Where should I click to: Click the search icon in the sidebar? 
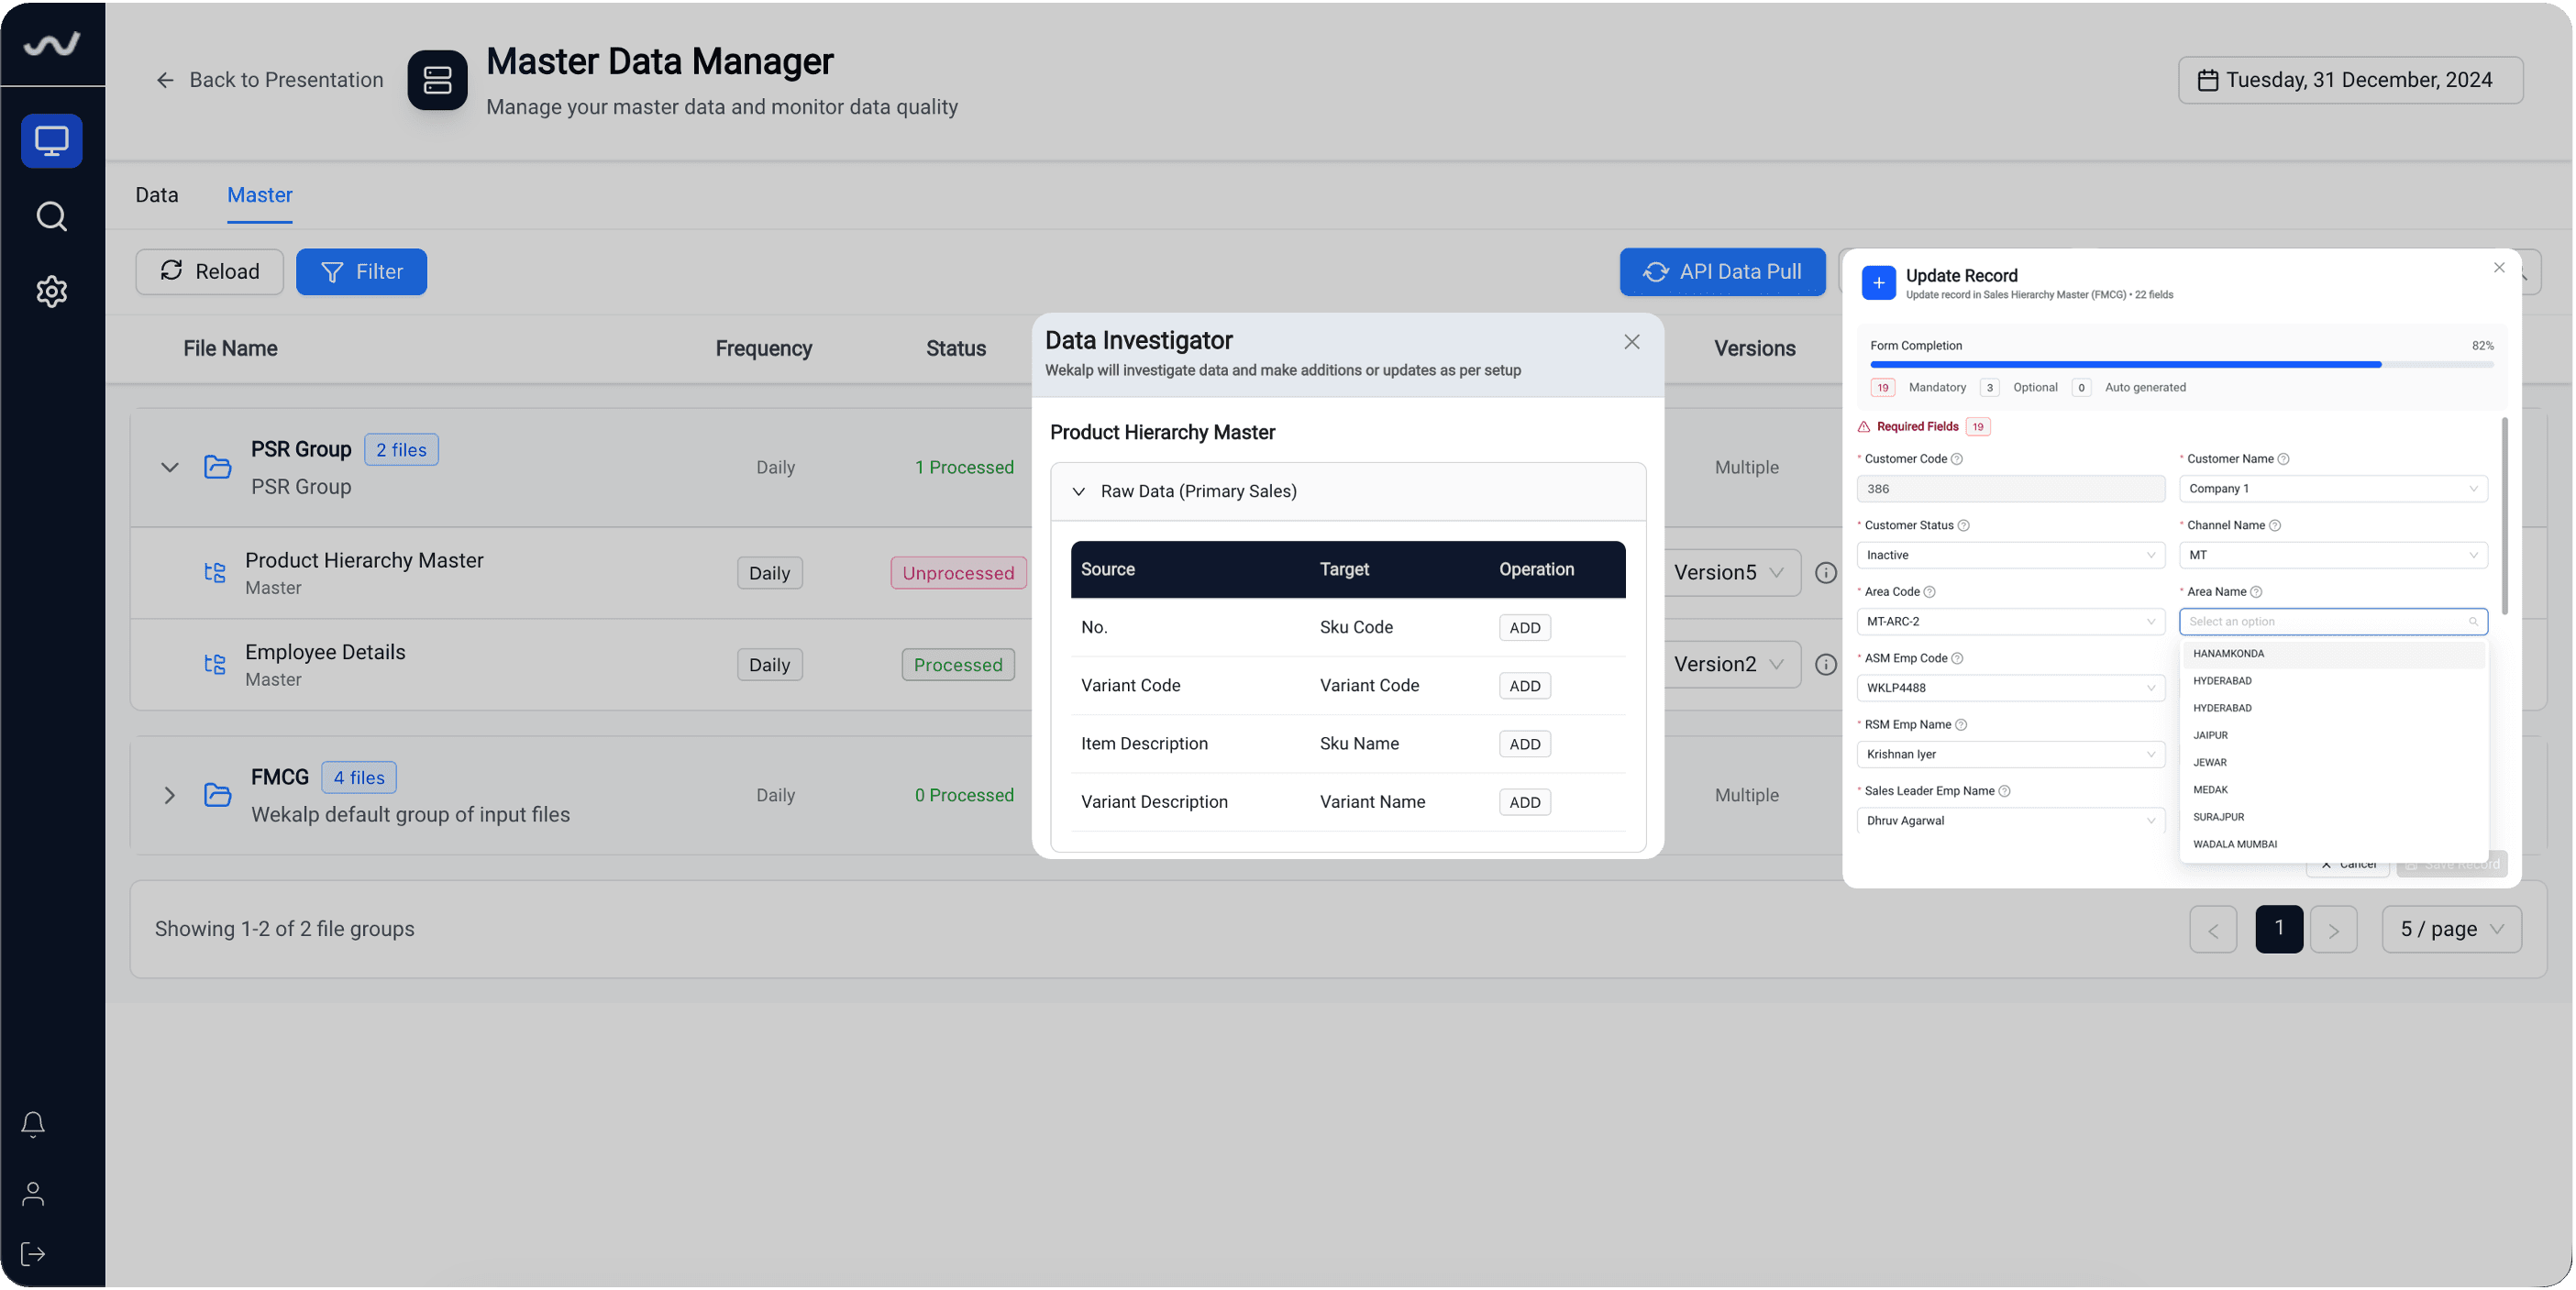pos(52,216)
